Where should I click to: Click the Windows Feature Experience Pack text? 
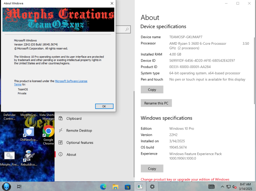tap(195, 156)
